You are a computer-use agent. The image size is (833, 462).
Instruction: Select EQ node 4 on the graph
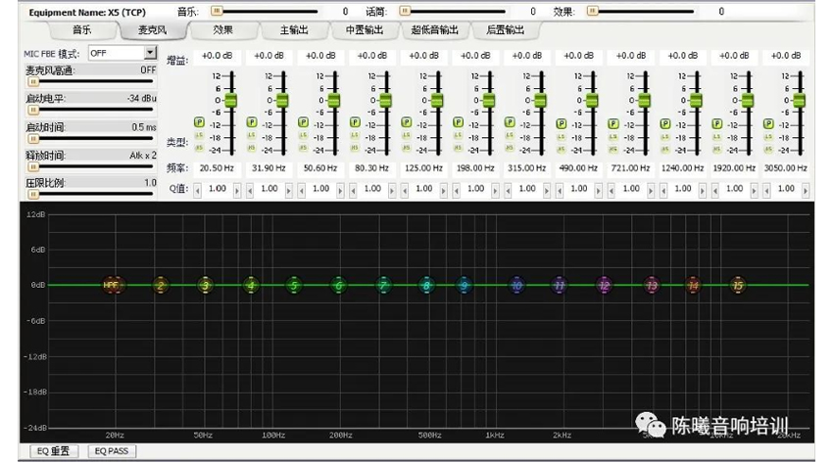pyautogui.click(x=251, y=286)
